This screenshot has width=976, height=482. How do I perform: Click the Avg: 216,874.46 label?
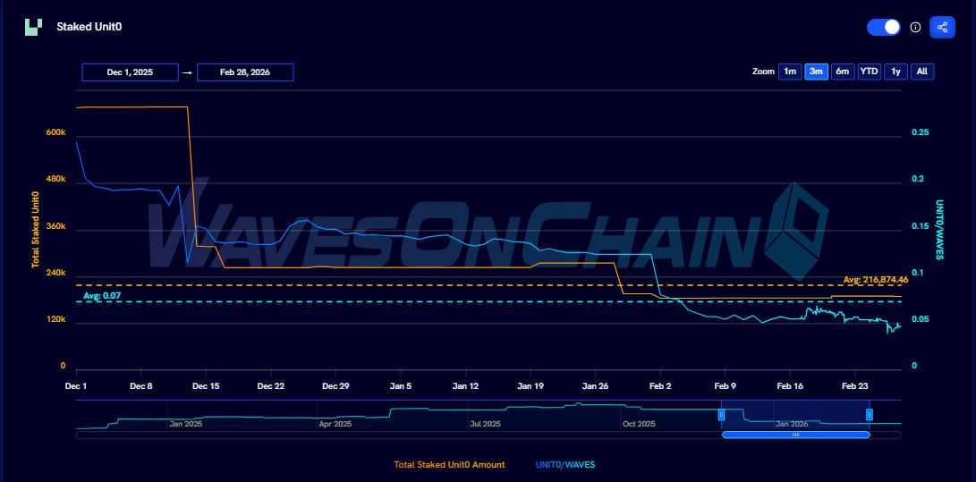click(876, 280)
